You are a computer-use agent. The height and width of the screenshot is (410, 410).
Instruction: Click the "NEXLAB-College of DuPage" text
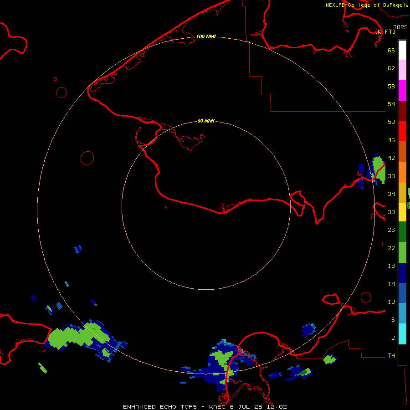tap(364, 5)
